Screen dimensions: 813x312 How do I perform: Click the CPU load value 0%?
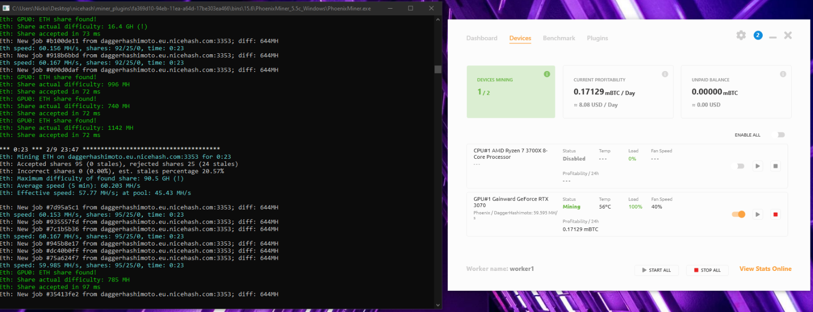click(x=632, y=159)
